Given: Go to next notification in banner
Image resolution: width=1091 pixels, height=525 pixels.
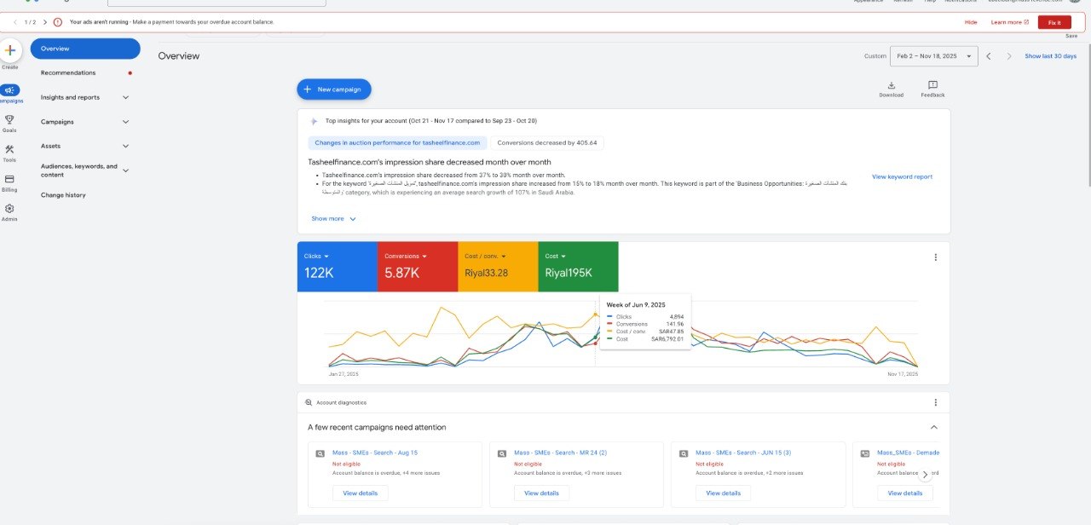Looking at the screenshot, I should [44, 22].
